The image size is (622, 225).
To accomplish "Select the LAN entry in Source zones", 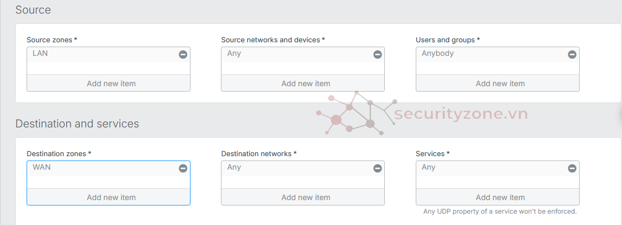I will click(x=41, y=54).
